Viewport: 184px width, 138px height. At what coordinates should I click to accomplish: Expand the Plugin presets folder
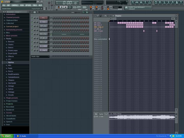(x=12, y=98)
